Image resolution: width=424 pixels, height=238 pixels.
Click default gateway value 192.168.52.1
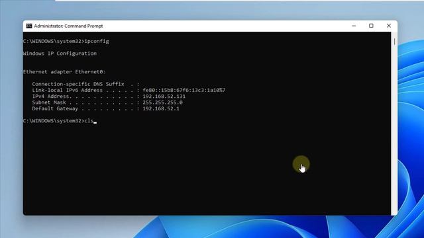point(161,108)
